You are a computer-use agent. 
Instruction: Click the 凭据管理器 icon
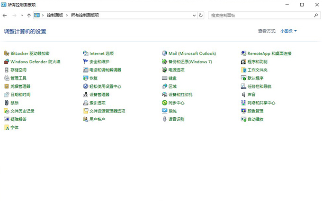(x=7, y=87)
